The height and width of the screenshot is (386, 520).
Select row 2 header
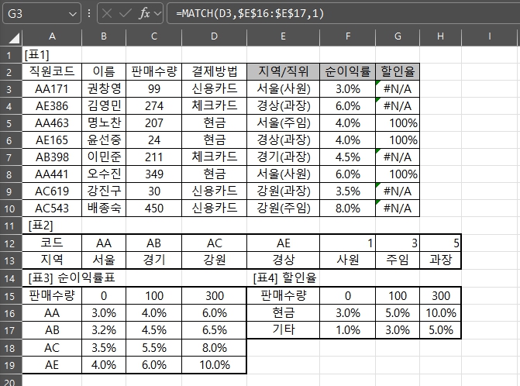pos(12,71)
